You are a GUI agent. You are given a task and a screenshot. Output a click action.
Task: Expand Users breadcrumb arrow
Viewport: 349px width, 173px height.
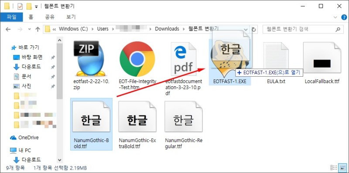pos(113,29)
